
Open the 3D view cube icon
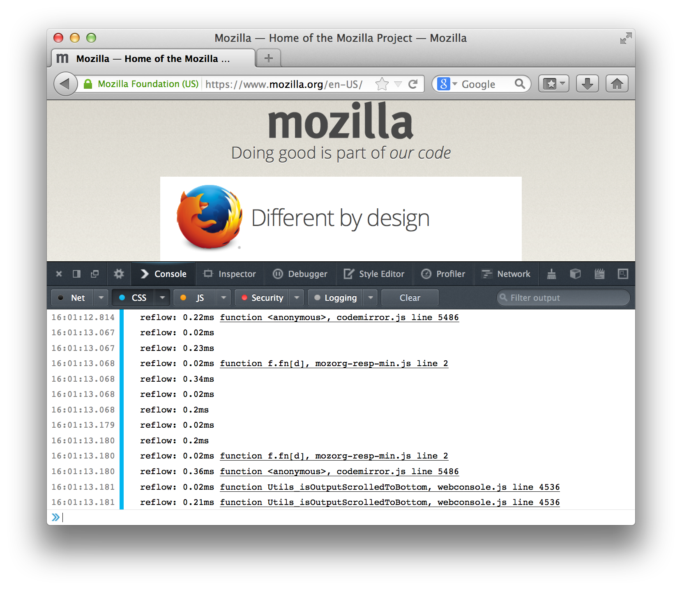click(575, 274)
